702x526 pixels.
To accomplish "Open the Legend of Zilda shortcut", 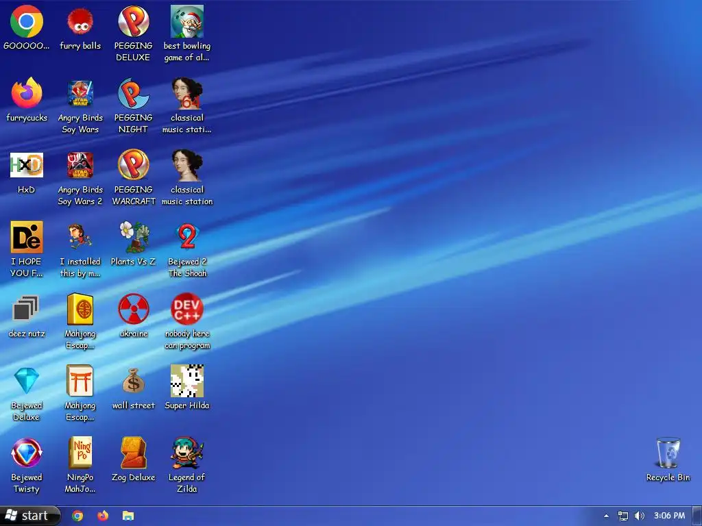I will coord(187,453).
